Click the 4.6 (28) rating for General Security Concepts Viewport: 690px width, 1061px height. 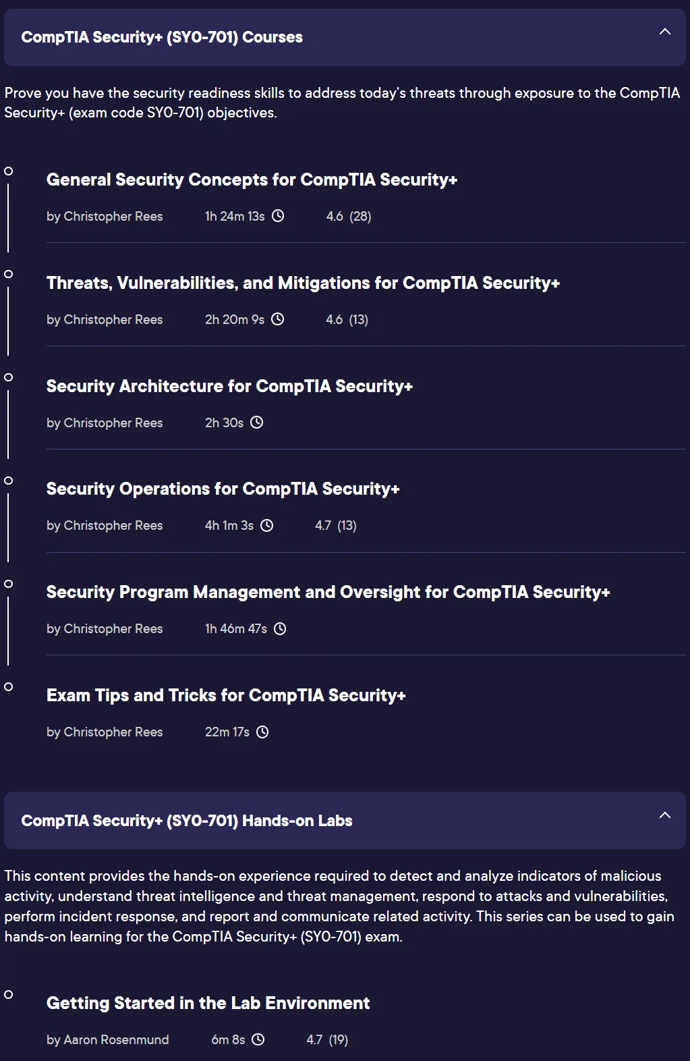pyautogui.click(x=349, y=216)
